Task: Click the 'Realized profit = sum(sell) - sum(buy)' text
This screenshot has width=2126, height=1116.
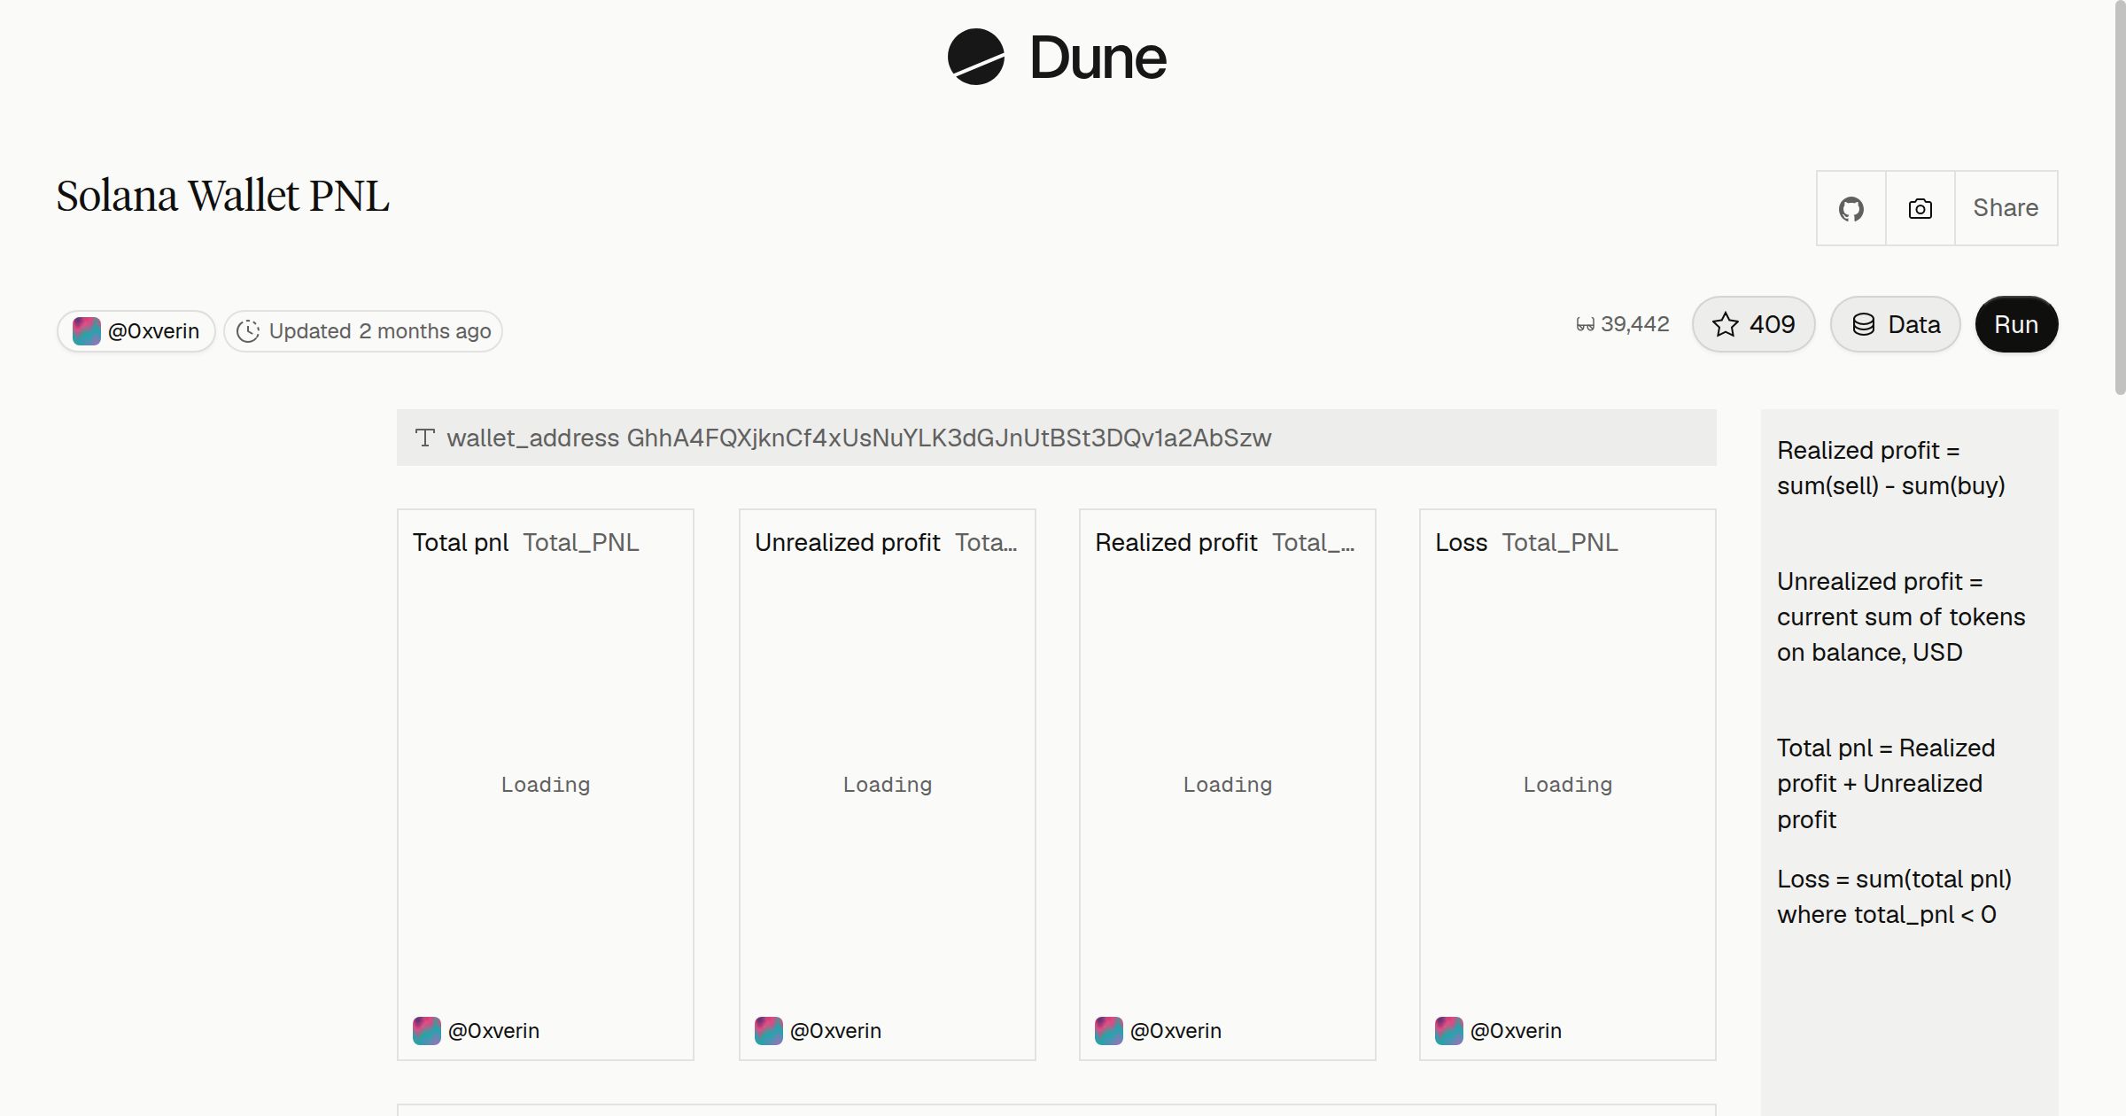Action: pos(1890,468)
